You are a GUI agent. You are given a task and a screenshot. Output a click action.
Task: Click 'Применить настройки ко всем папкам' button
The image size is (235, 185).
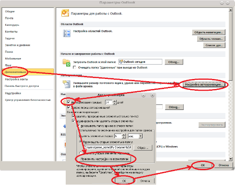104,159
